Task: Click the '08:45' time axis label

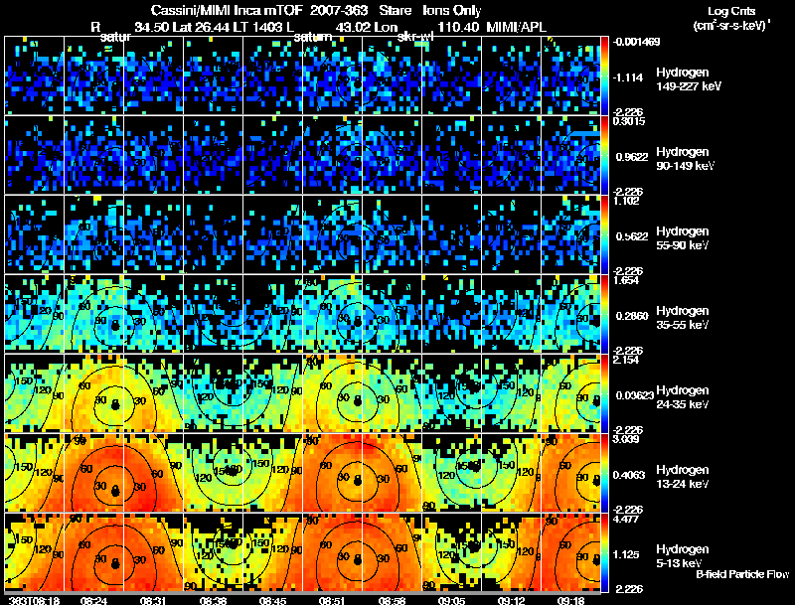Action: [x=272, y=600]
